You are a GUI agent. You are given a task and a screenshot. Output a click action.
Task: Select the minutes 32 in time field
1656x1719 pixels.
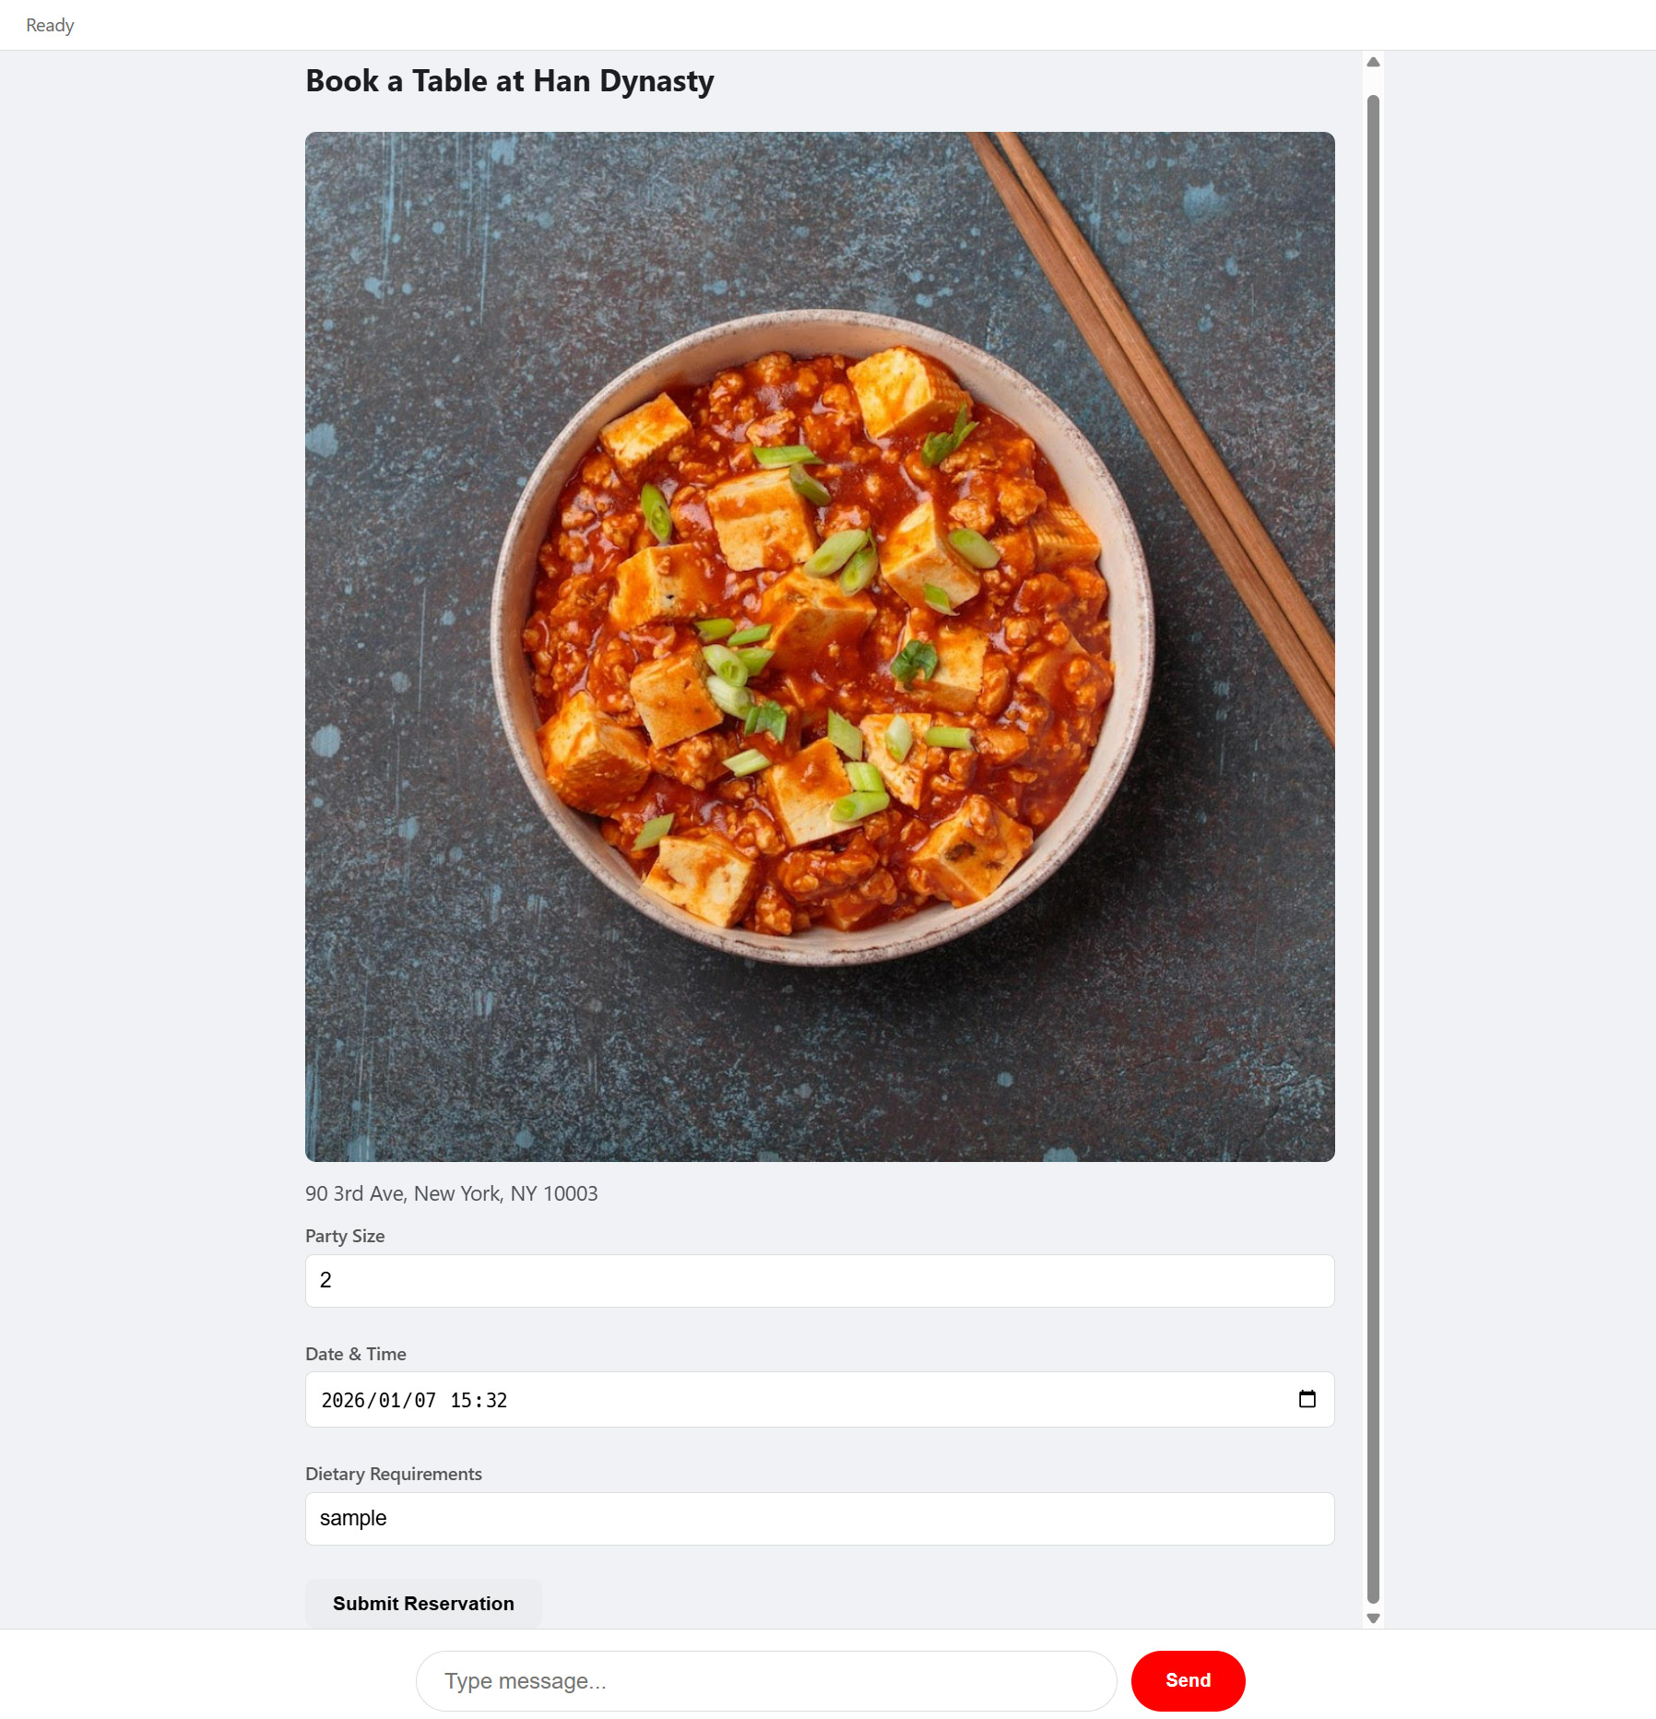click(497, 1400)
